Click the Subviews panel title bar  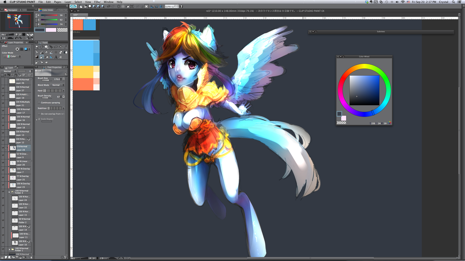coord(381,31)
